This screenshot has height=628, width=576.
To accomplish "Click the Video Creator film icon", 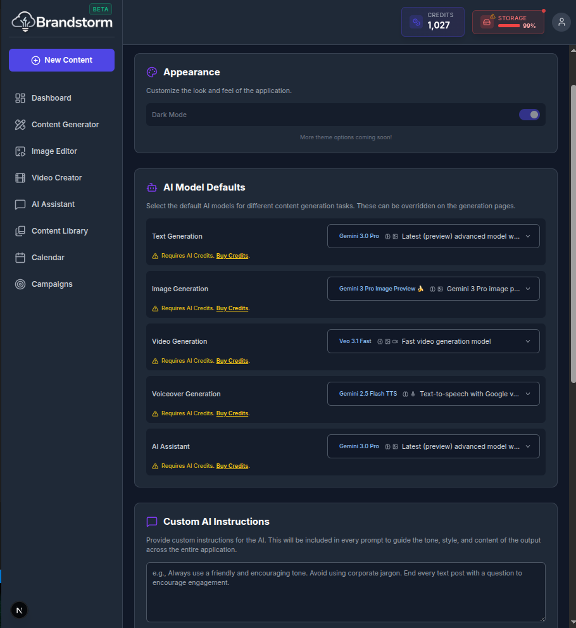I will [x=20, y=178].
